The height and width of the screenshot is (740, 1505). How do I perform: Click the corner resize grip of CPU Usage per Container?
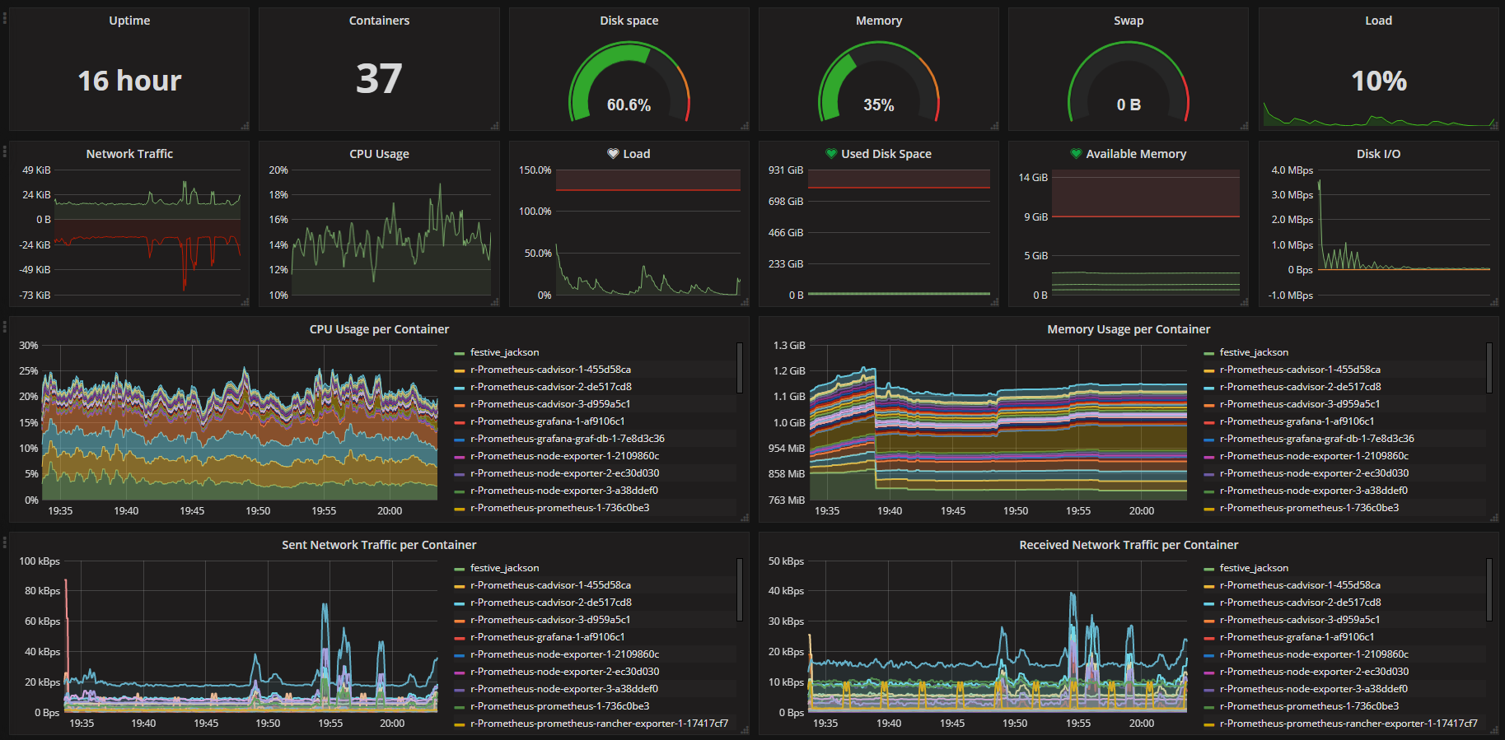745,518
